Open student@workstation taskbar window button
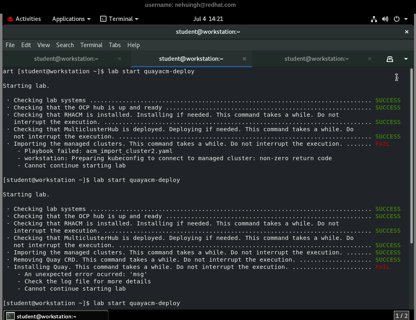The height and width of the screenshot is (320, 416). (56, 316)
